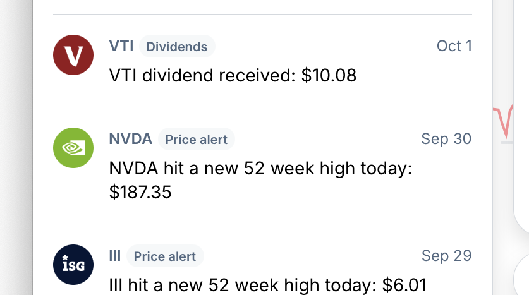
Task: Click the Vanguard VTI logo icon
Action: click(73, 56)
